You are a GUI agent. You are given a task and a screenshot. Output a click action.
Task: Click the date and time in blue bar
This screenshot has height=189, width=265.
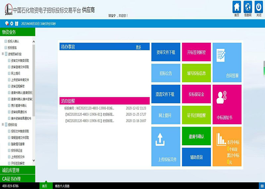click(x=38, y=24)
